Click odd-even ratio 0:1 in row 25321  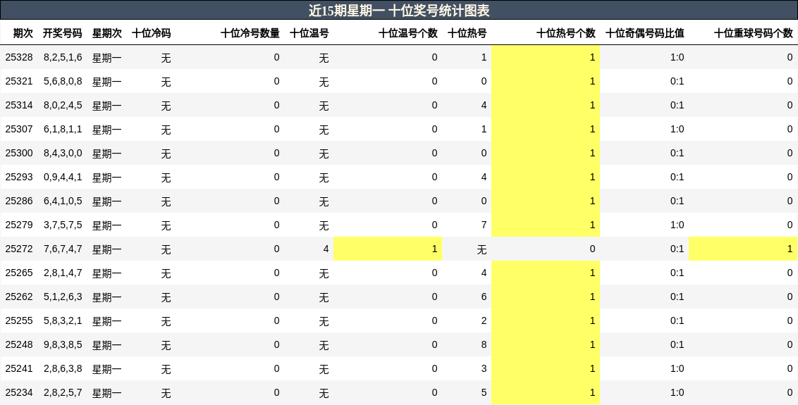677,82
